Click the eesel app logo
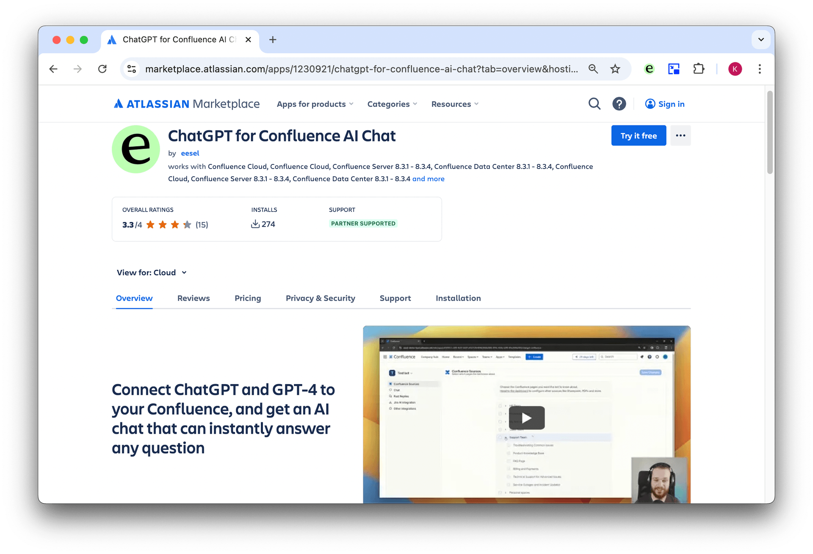Image resolution: width=813 pixels, height=554 pixels. click(x=136, y=149)
